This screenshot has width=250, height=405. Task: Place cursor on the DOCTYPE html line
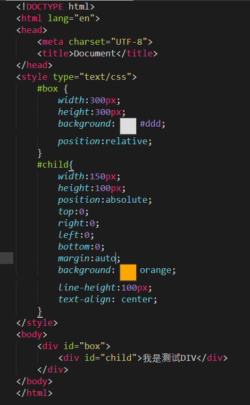tap(55, 6)
